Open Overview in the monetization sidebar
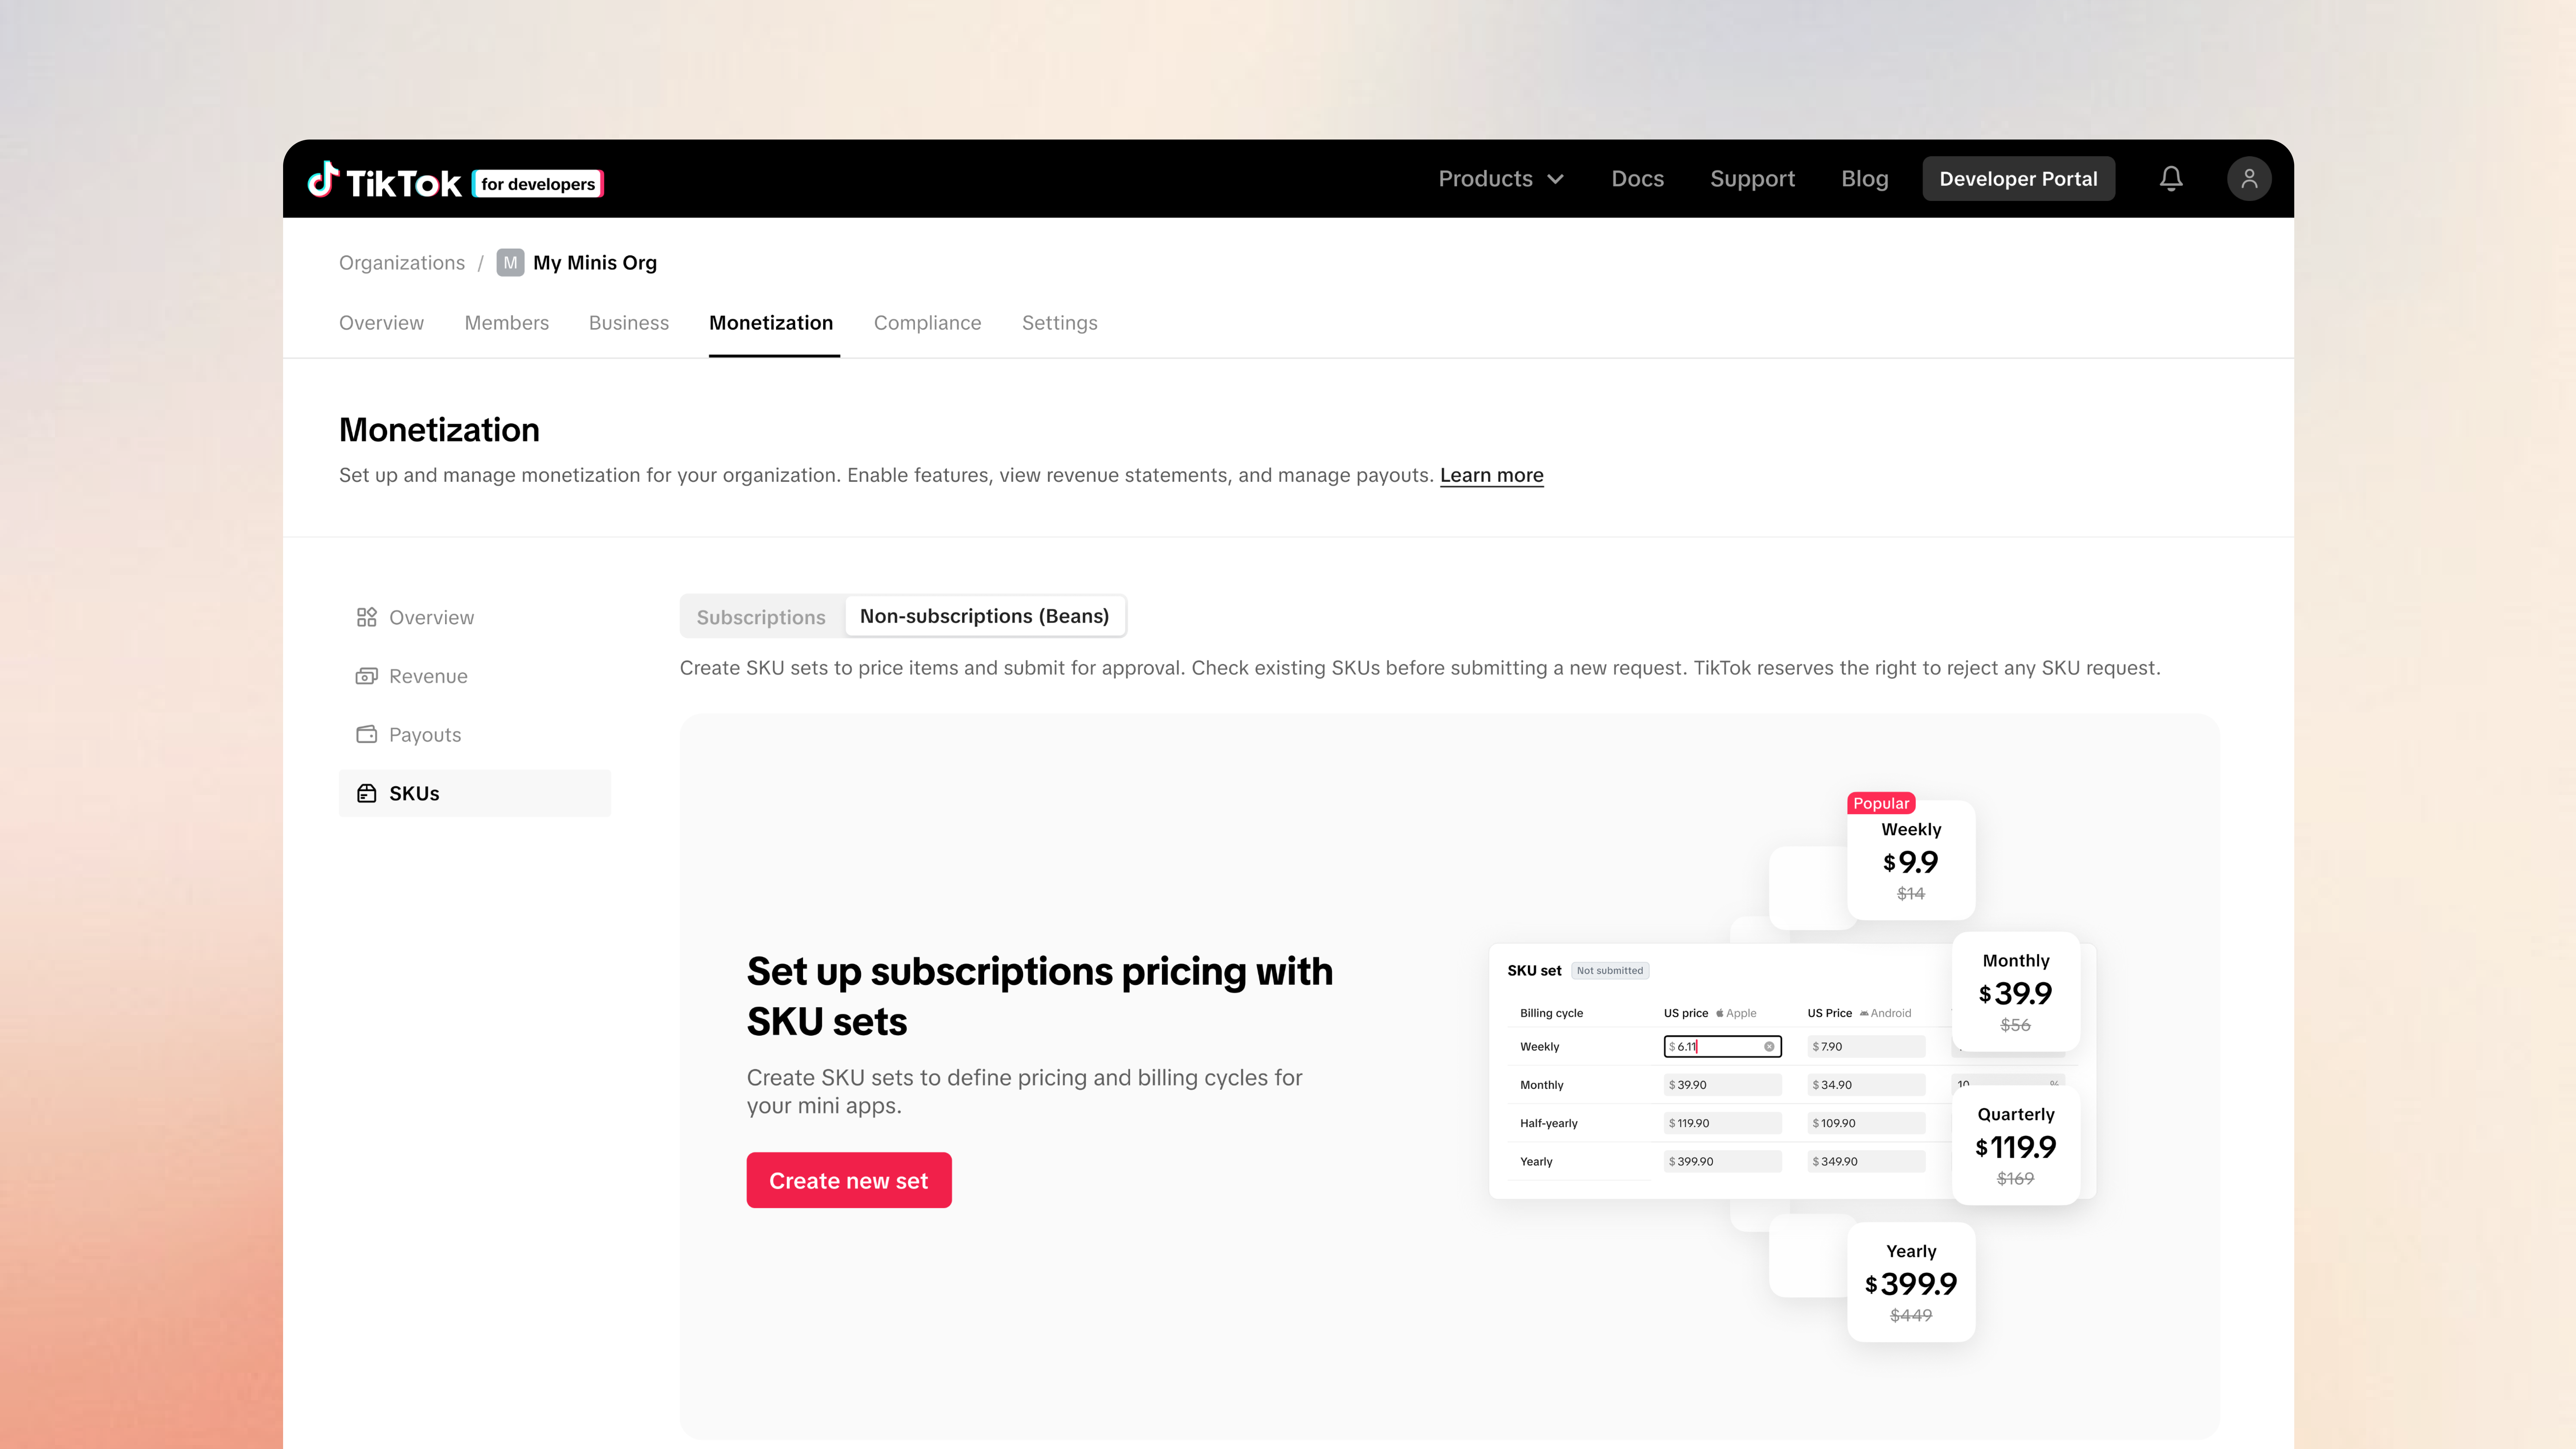Screen dimensions: 2576x1449 (475, 617)
